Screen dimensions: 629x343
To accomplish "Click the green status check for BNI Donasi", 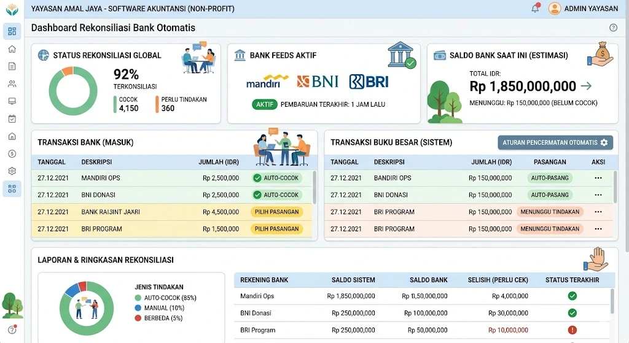I will pyautogui.click(x=572, y=313).
